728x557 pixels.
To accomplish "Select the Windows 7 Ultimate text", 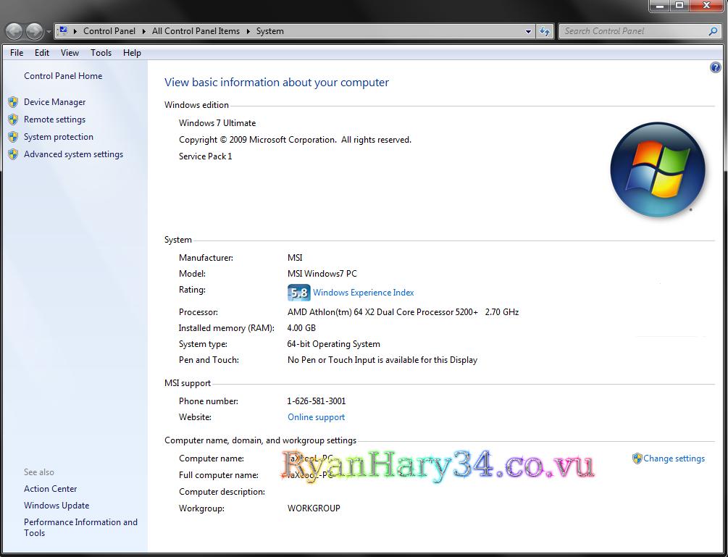I will [217, 123].
